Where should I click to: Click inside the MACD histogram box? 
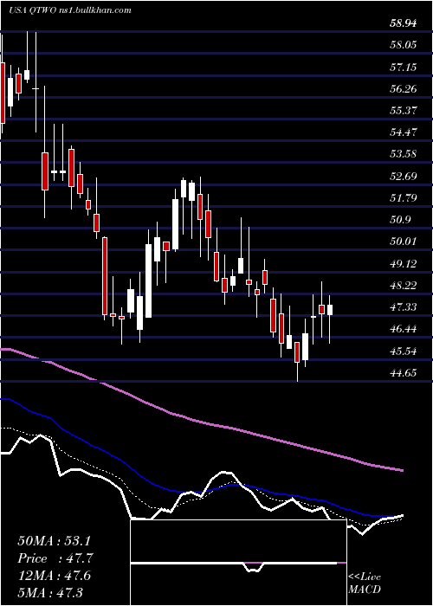[x=238, y=563]
